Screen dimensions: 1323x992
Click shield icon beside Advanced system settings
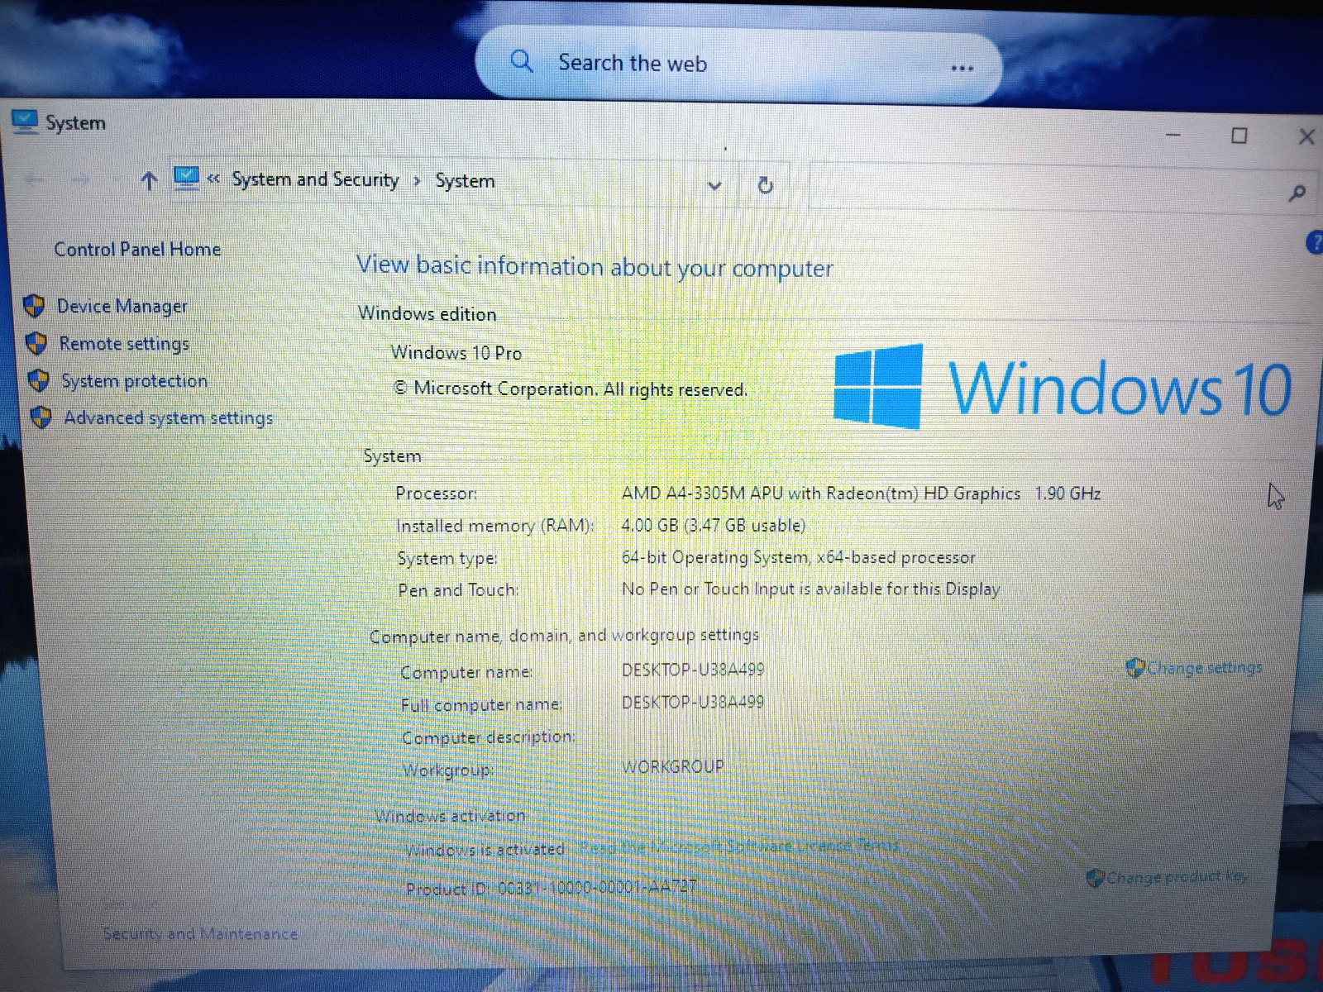click(x=41, y=417)
